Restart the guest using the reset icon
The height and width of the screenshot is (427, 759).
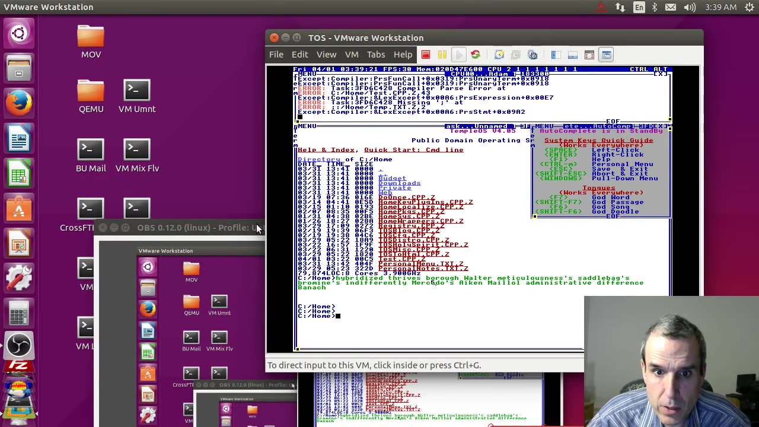475,55
